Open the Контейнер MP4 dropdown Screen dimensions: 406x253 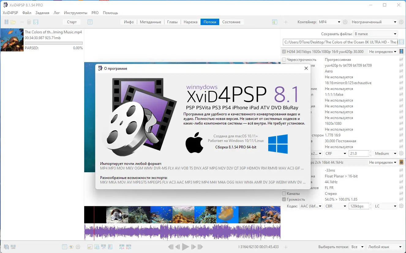click(x=329, y=22)
